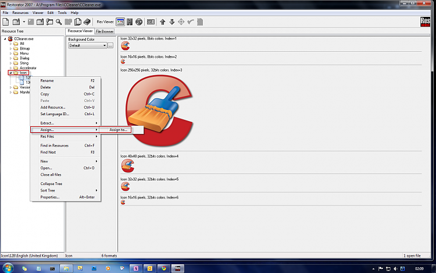Expand the Menu folder node

pyautogui.click(x=11, y=54)
